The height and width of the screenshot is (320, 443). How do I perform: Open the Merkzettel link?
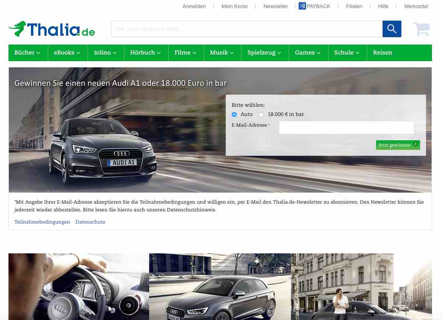(x=416, y=6)
